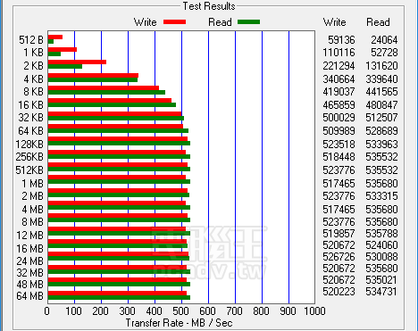Click the read value 535021
This screenshot has width=418, height=331.
pyautogui.click(x=382, y=280)
